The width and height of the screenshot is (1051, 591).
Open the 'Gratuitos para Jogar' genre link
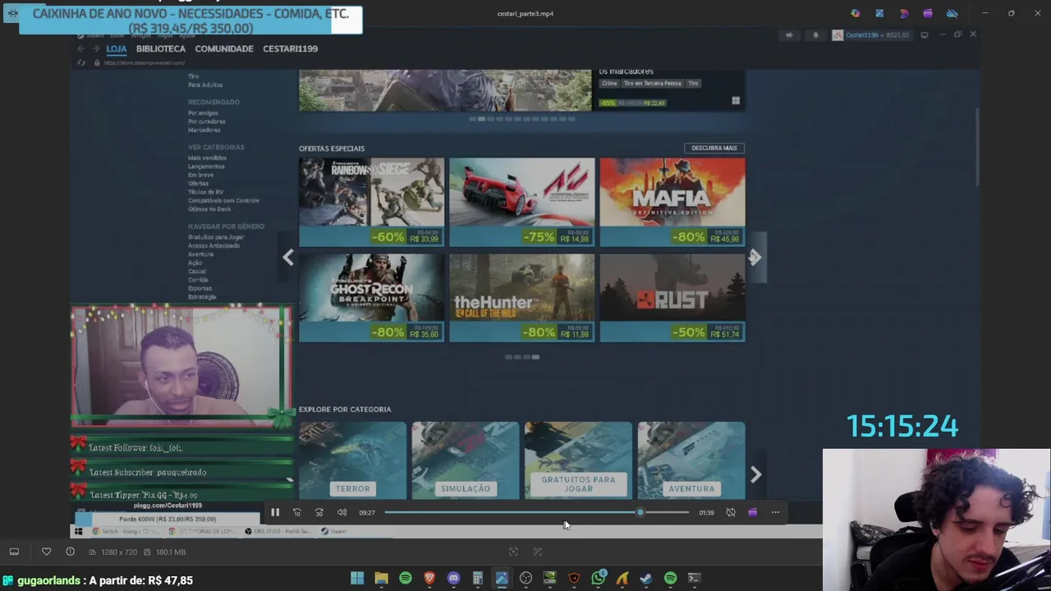tap(216, 236)
